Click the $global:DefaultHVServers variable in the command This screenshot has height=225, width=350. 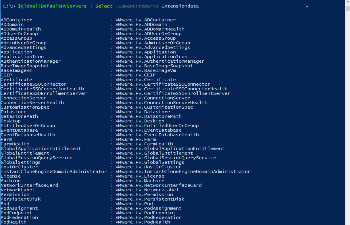(52, 6)
